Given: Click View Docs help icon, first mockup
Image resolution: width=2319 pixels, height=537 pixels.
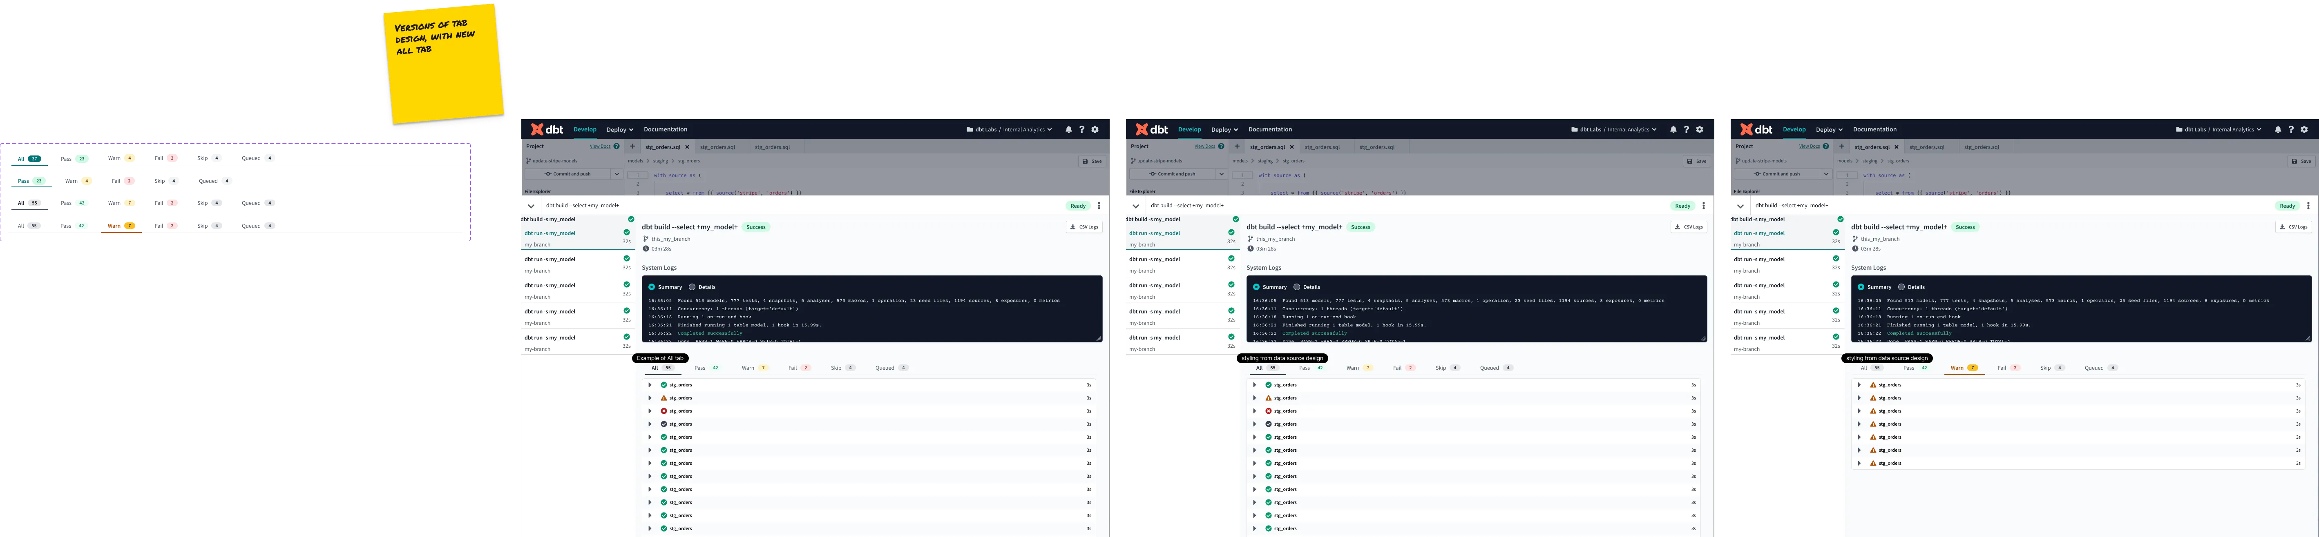Looking at the screenshot, I should point(617,146).
